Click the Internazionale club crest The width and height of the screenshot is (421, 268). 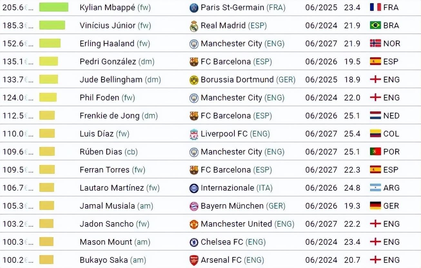click(194, 188)
